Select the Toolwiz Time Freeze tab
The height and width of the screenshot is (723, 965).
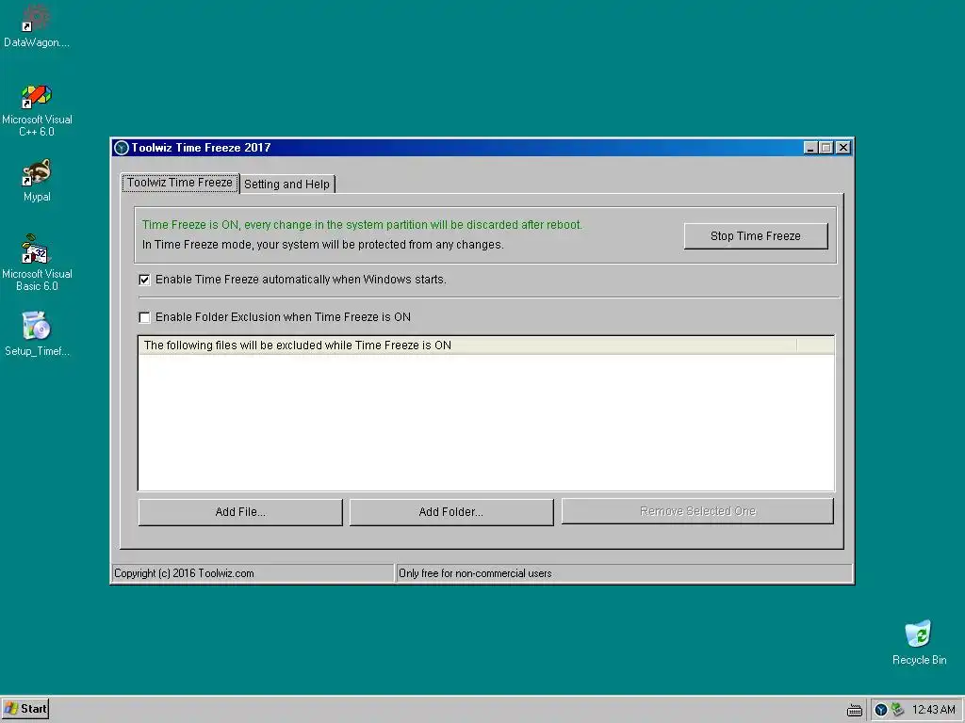coord(180,183)
